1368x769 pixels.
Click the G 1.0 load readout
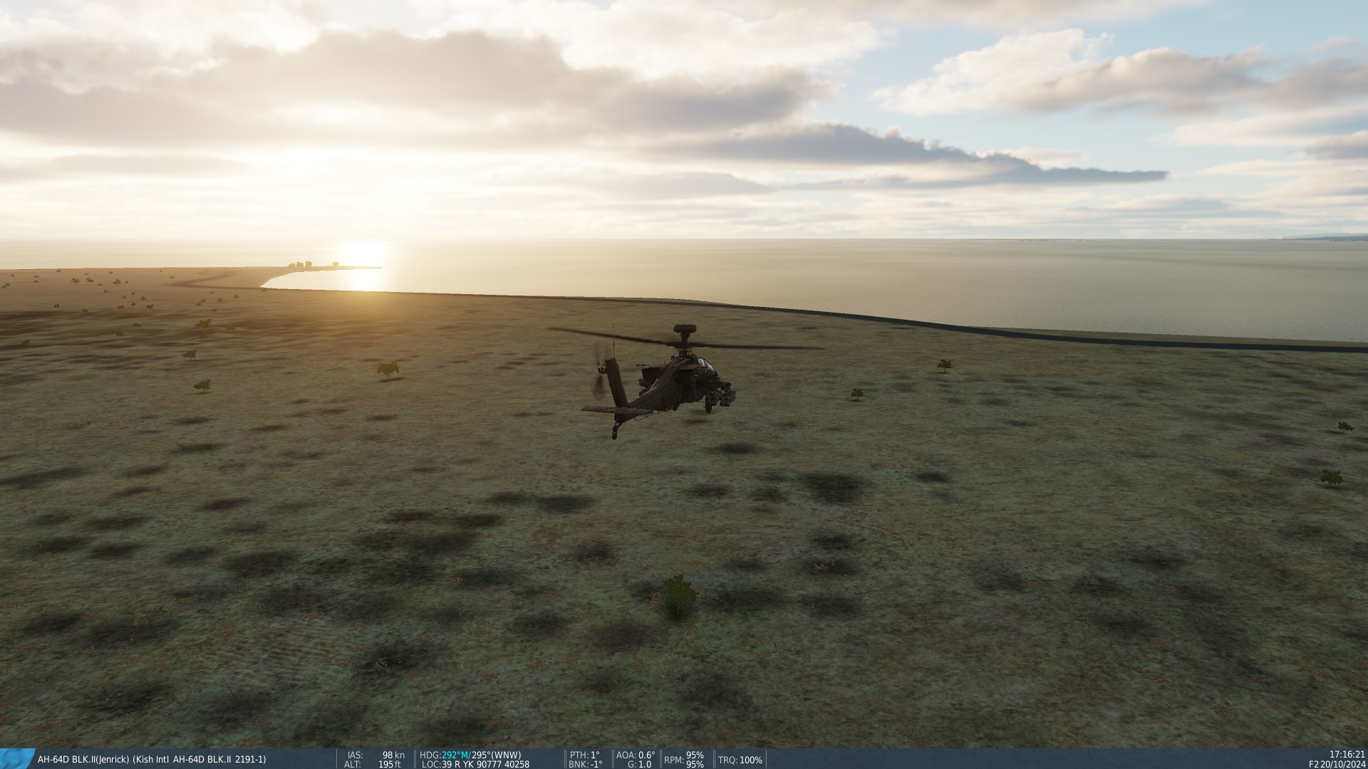tap(639, 764)
